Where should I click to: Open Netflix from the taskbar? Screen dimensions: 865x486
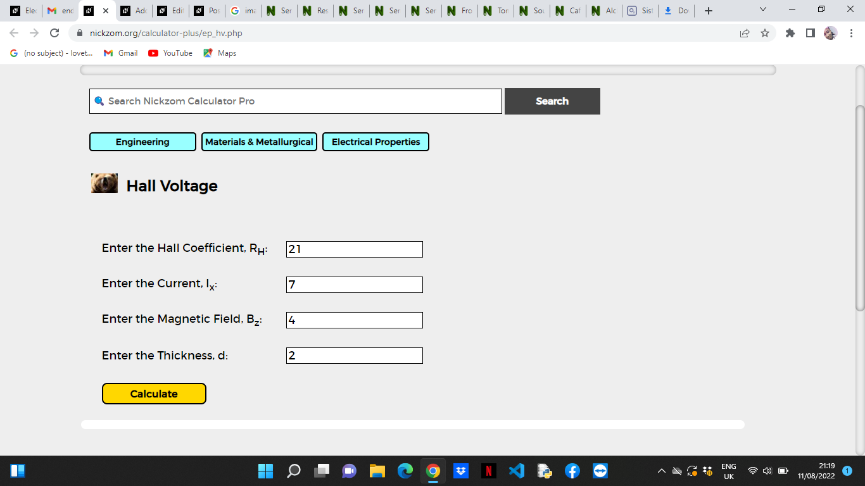488,471
